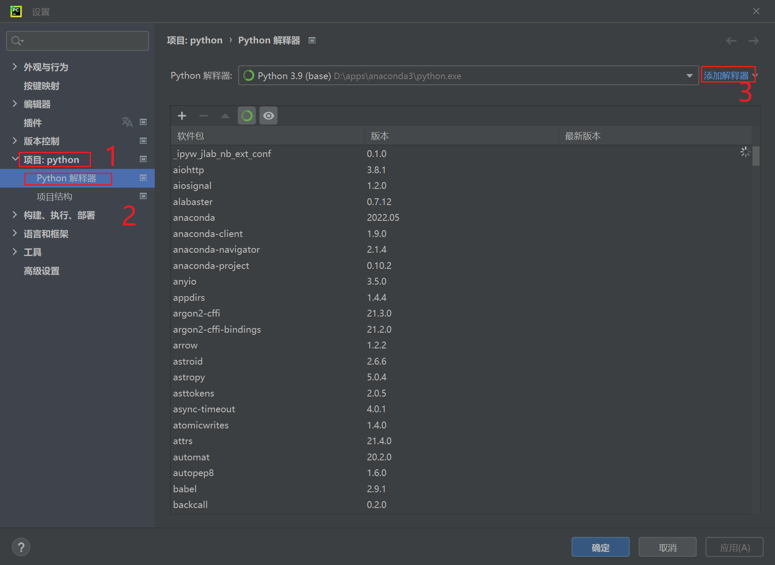Click the forward navigation arrow
Viewport: 775px width, 565px height.
(753, 41)
